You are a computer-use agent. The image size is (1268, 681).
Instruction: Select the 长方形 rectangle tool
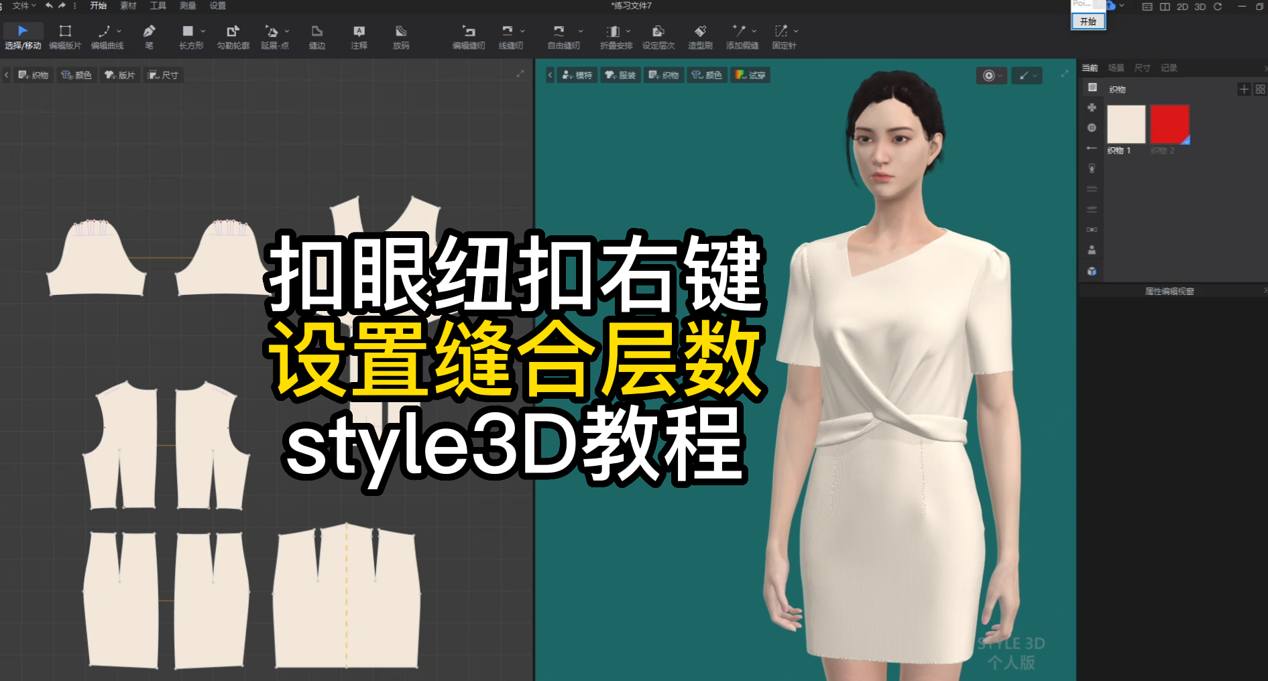pos(190,37)
